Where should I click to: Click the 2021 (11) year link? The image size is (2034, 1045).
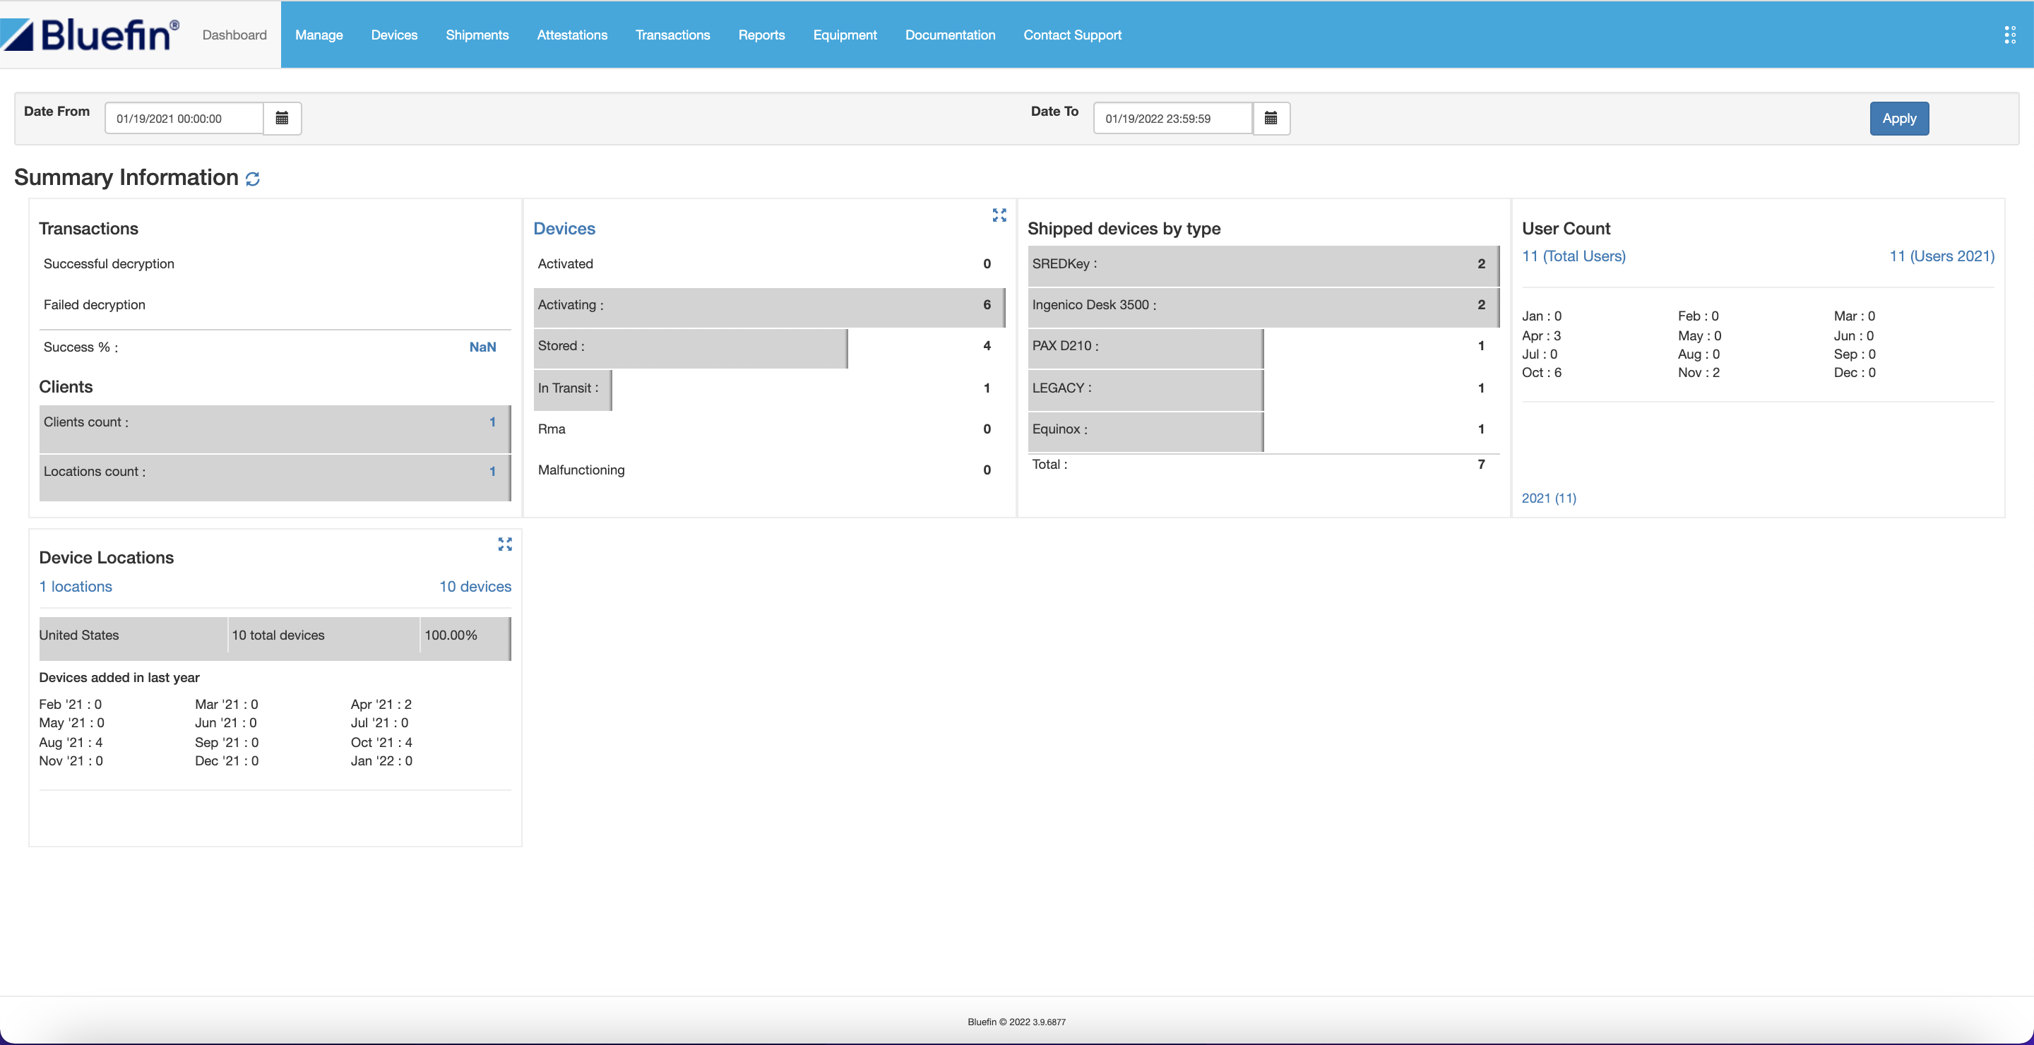pyautogui.click(x=1548, y=498)
